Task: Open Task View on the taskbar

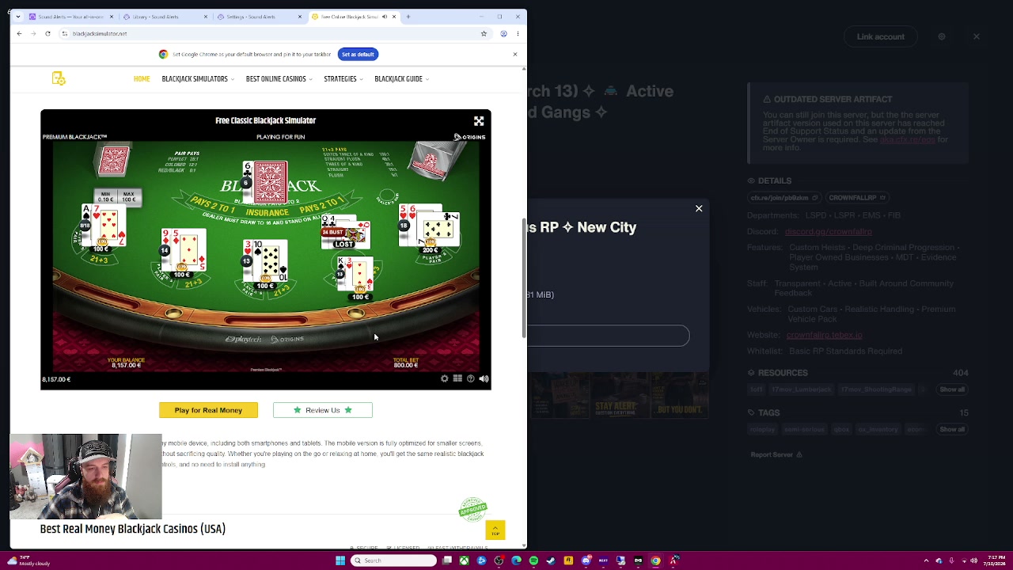Action: click(x=447, y=560)
